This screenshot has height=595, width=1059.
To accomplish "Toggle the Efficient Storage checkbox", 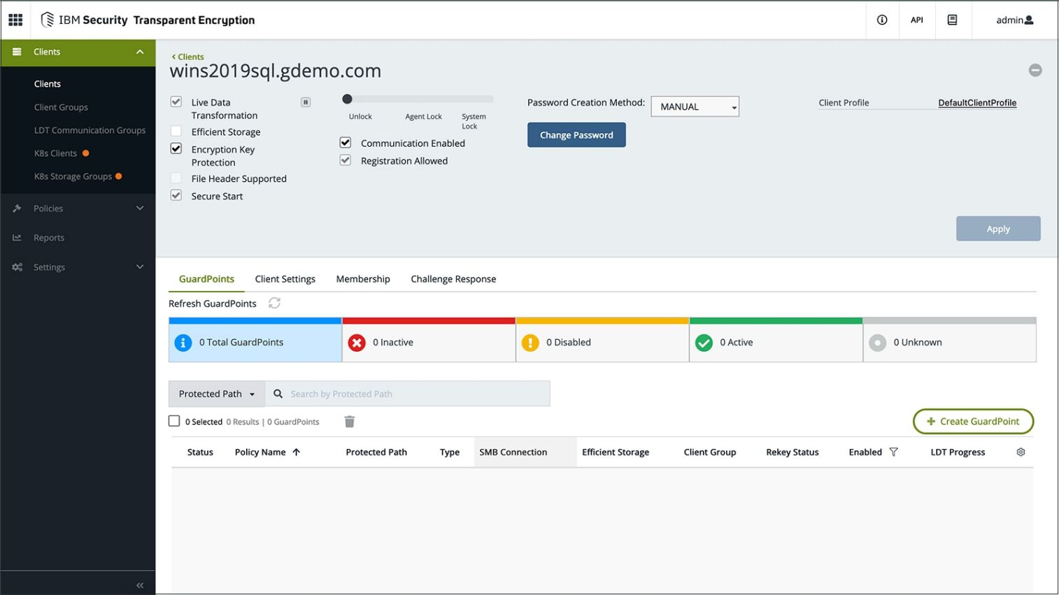I will click(176, 131).
